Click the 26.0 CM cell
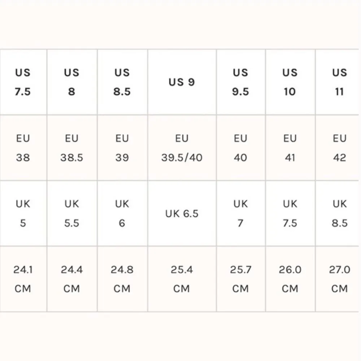Screen dimensions: 361x361 coord(290,279)
